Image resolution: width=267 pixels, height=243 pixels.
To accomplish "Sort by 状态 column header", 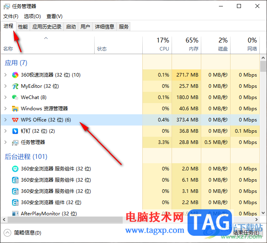I will (118, 45).
